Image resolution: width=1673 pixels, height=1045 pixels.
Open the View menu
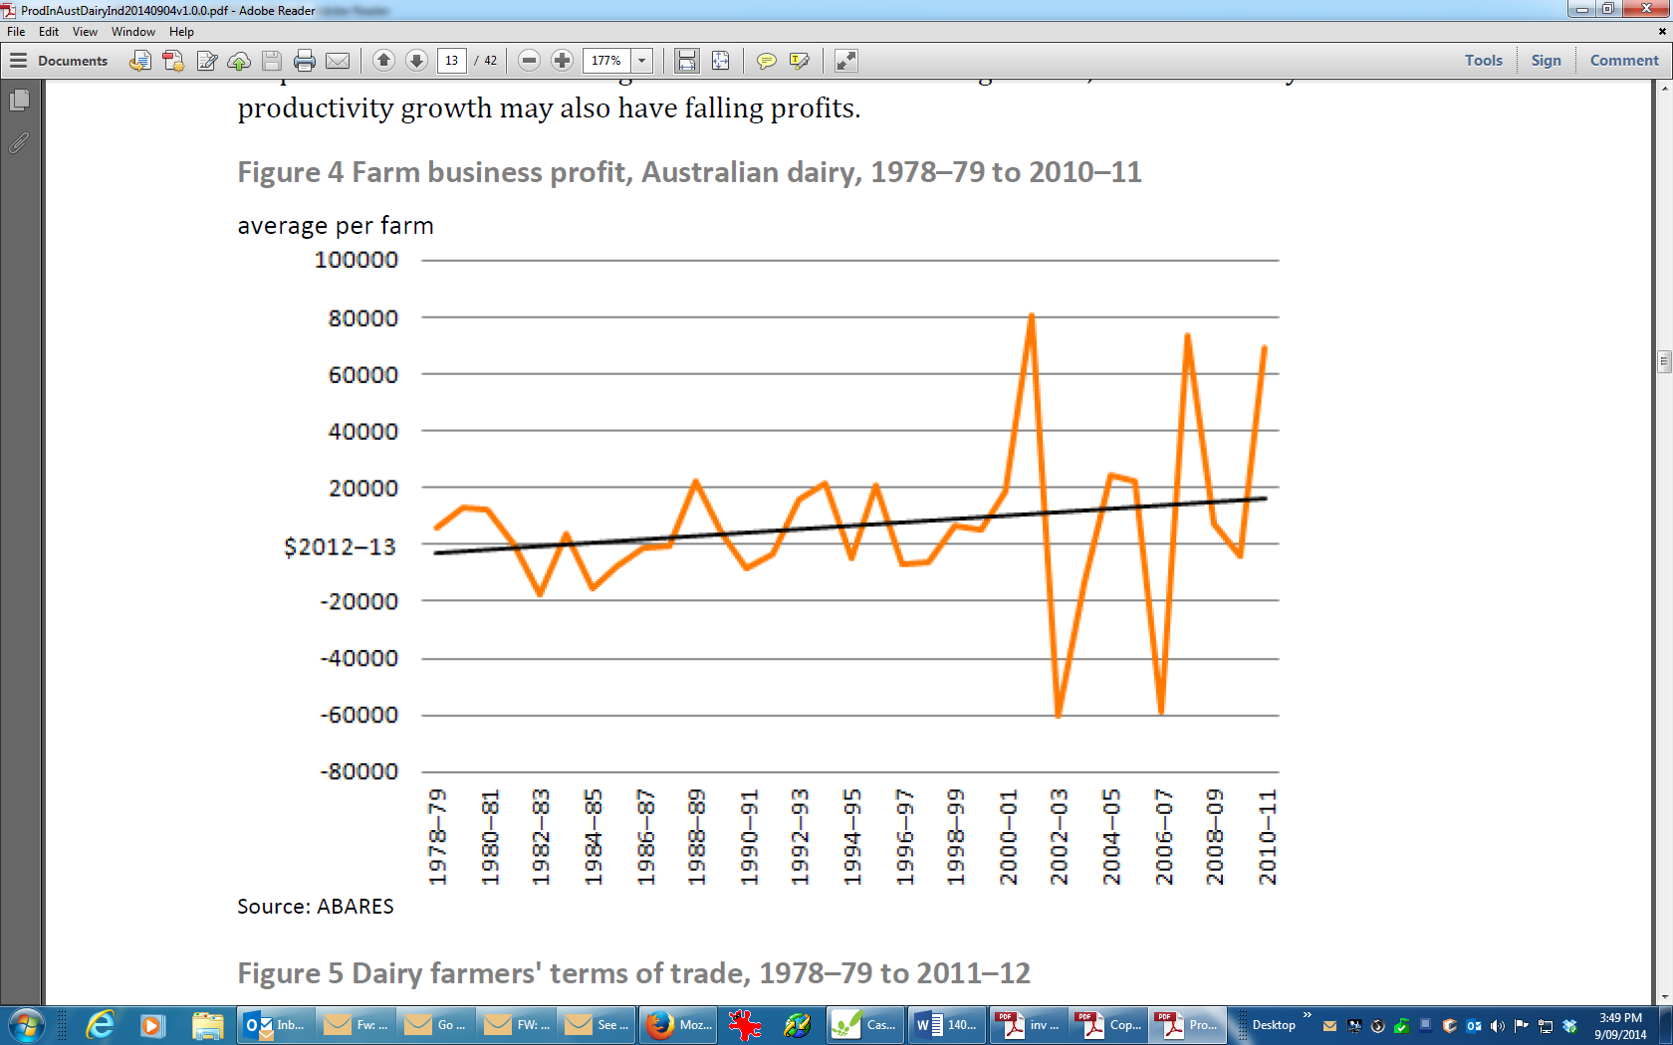click(85, 32)
